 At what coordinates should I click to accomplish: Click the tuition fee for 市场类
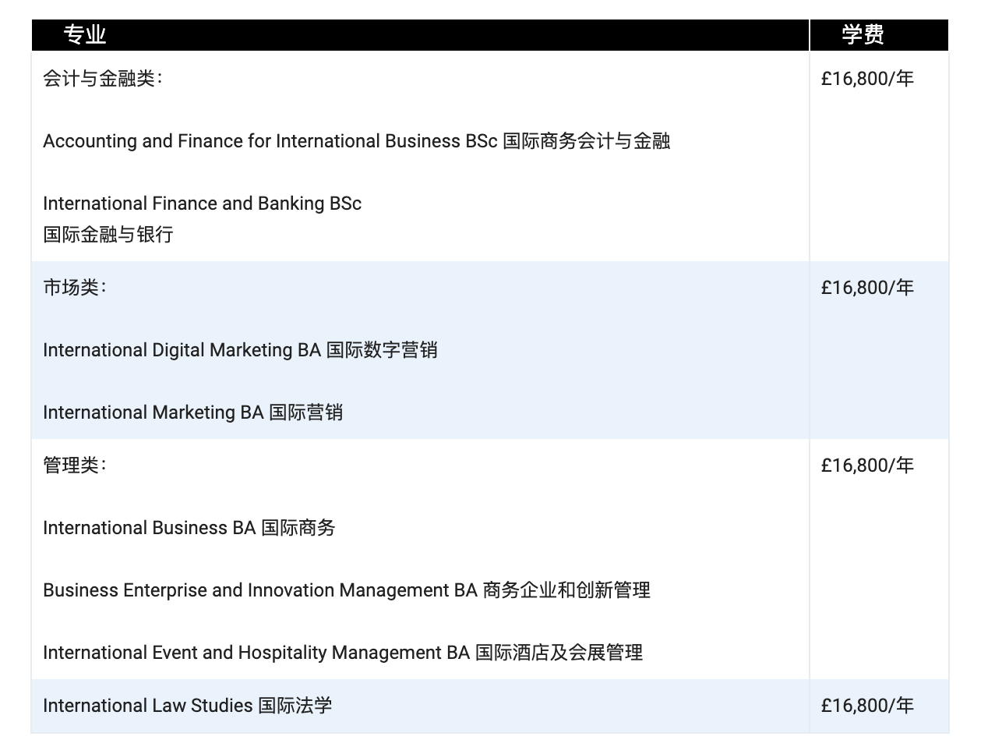[867, 288]
